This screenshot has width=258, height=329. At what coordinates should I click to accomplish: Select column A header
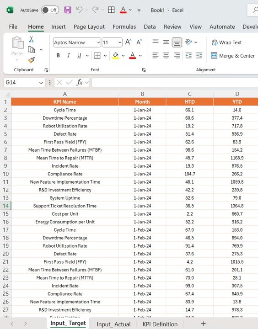[65, 94]
